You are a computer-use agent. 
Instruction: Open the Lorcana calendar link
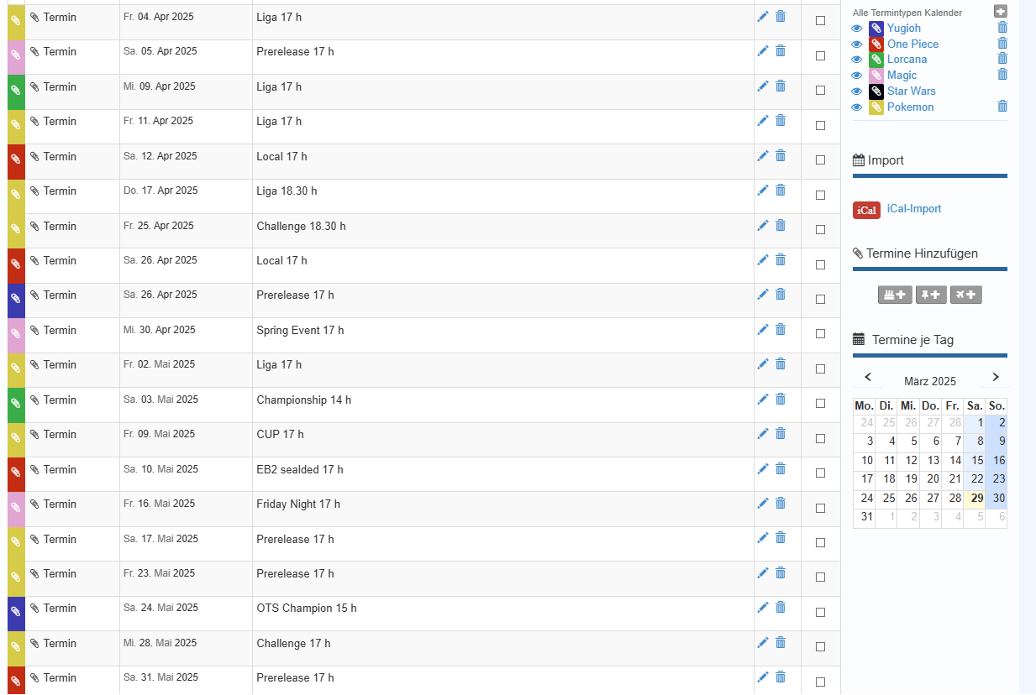pos(907,60)
